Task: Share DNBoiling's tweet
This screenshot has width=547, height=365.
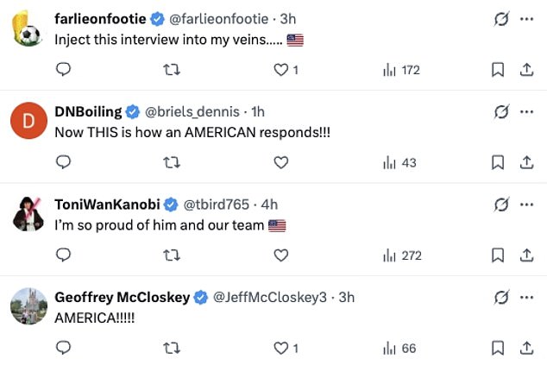Action: pyautogui.click(x=525, y=162)
